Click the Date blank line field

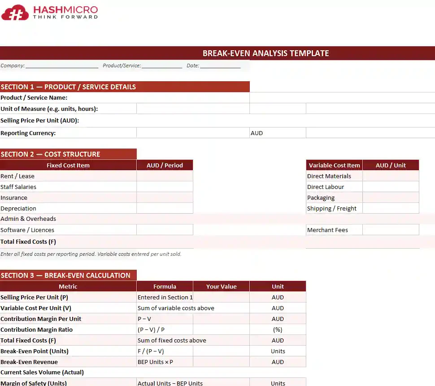[220, 66]
